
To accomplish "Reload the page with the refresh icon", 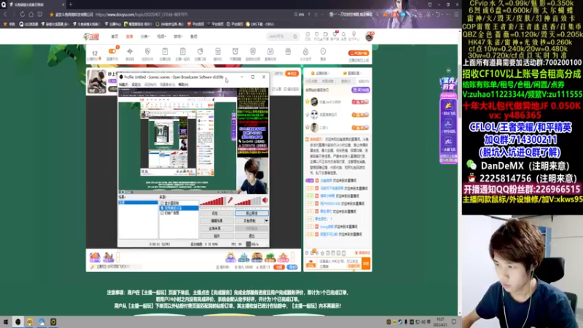I will point(23,15).
